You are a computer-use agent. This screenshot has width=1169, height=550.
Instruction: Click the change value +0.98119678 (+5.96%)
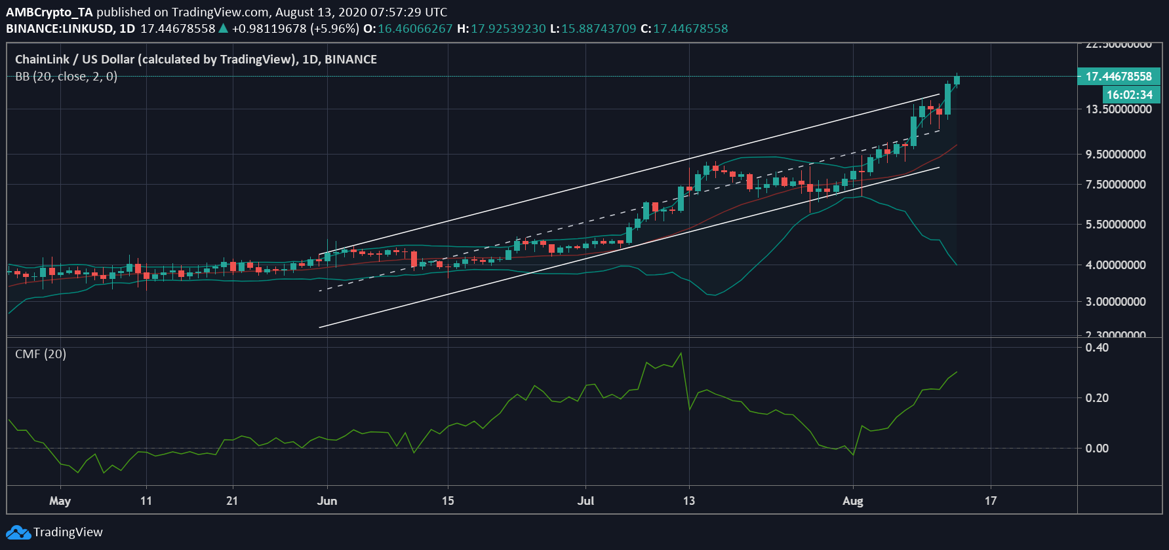pyautogui.click(x=295, y=29)
